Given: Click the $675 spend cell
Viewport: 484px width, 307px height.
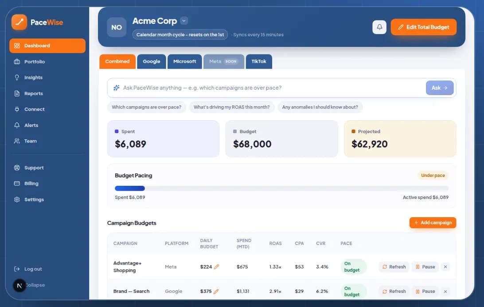Looking at the screenshot, I should (242, 267).
